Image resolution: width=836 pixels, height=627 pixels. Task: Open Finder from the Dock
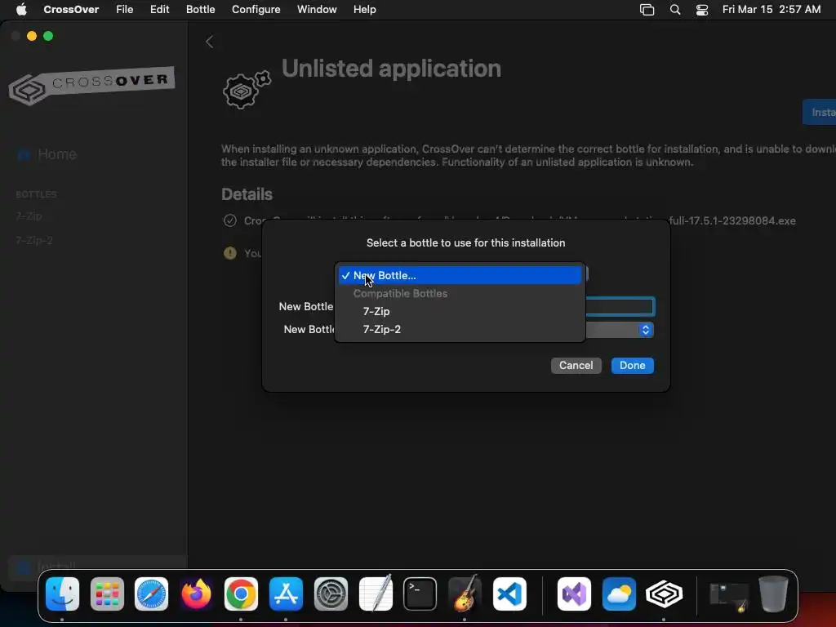[62, 594]
